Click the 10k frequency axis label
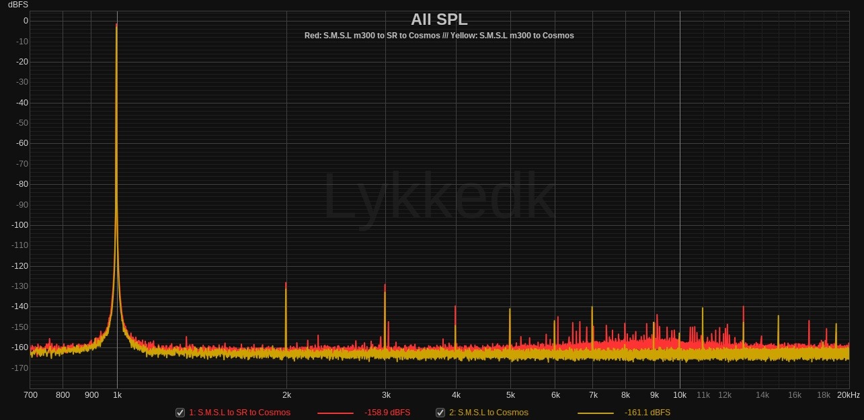Viewport: 864px width, 420px height. point(680,395)
